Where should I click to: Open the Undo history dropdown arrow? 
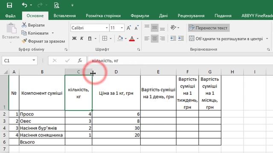31,5
